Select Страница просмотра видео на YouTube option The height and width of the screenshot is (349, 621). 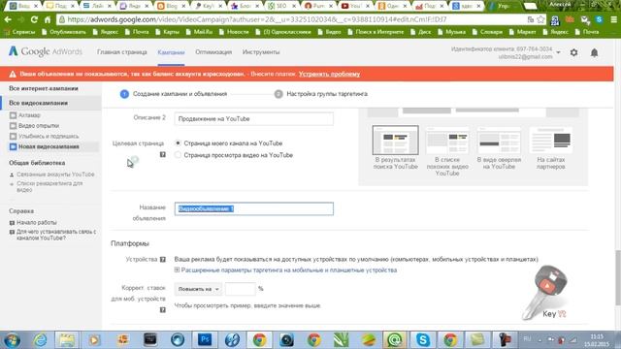[x=178, y=155]
